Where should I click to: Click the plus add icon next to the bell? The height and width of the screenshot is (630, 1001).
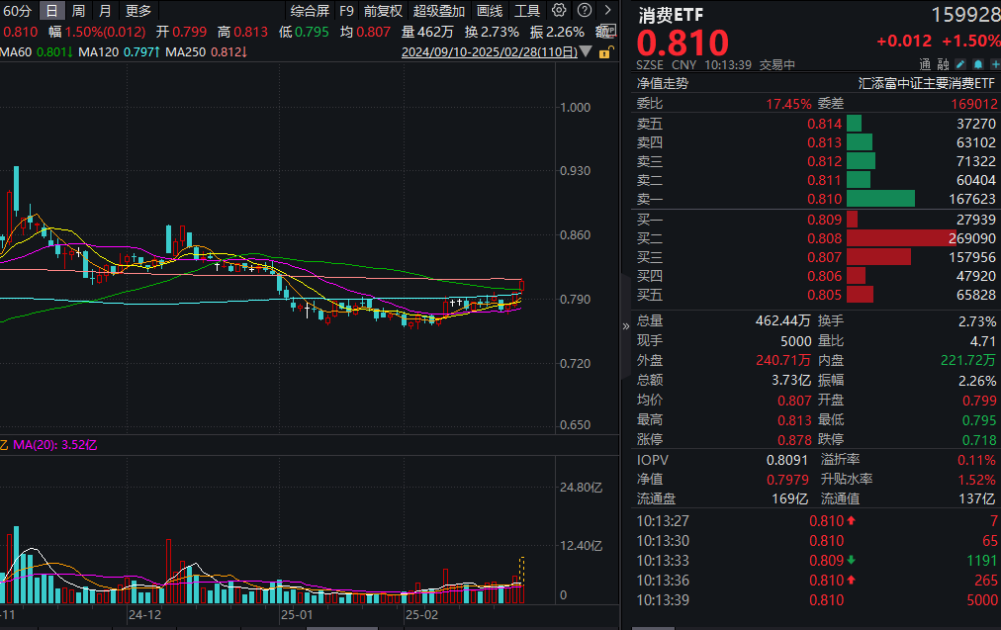click(x=994, y=62)
